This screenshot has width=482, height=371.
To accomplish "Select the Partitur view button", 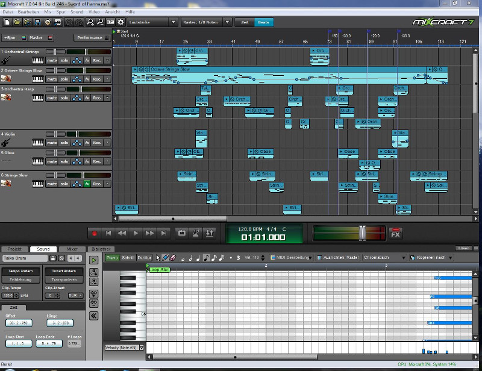I will [x=144, y=258].
